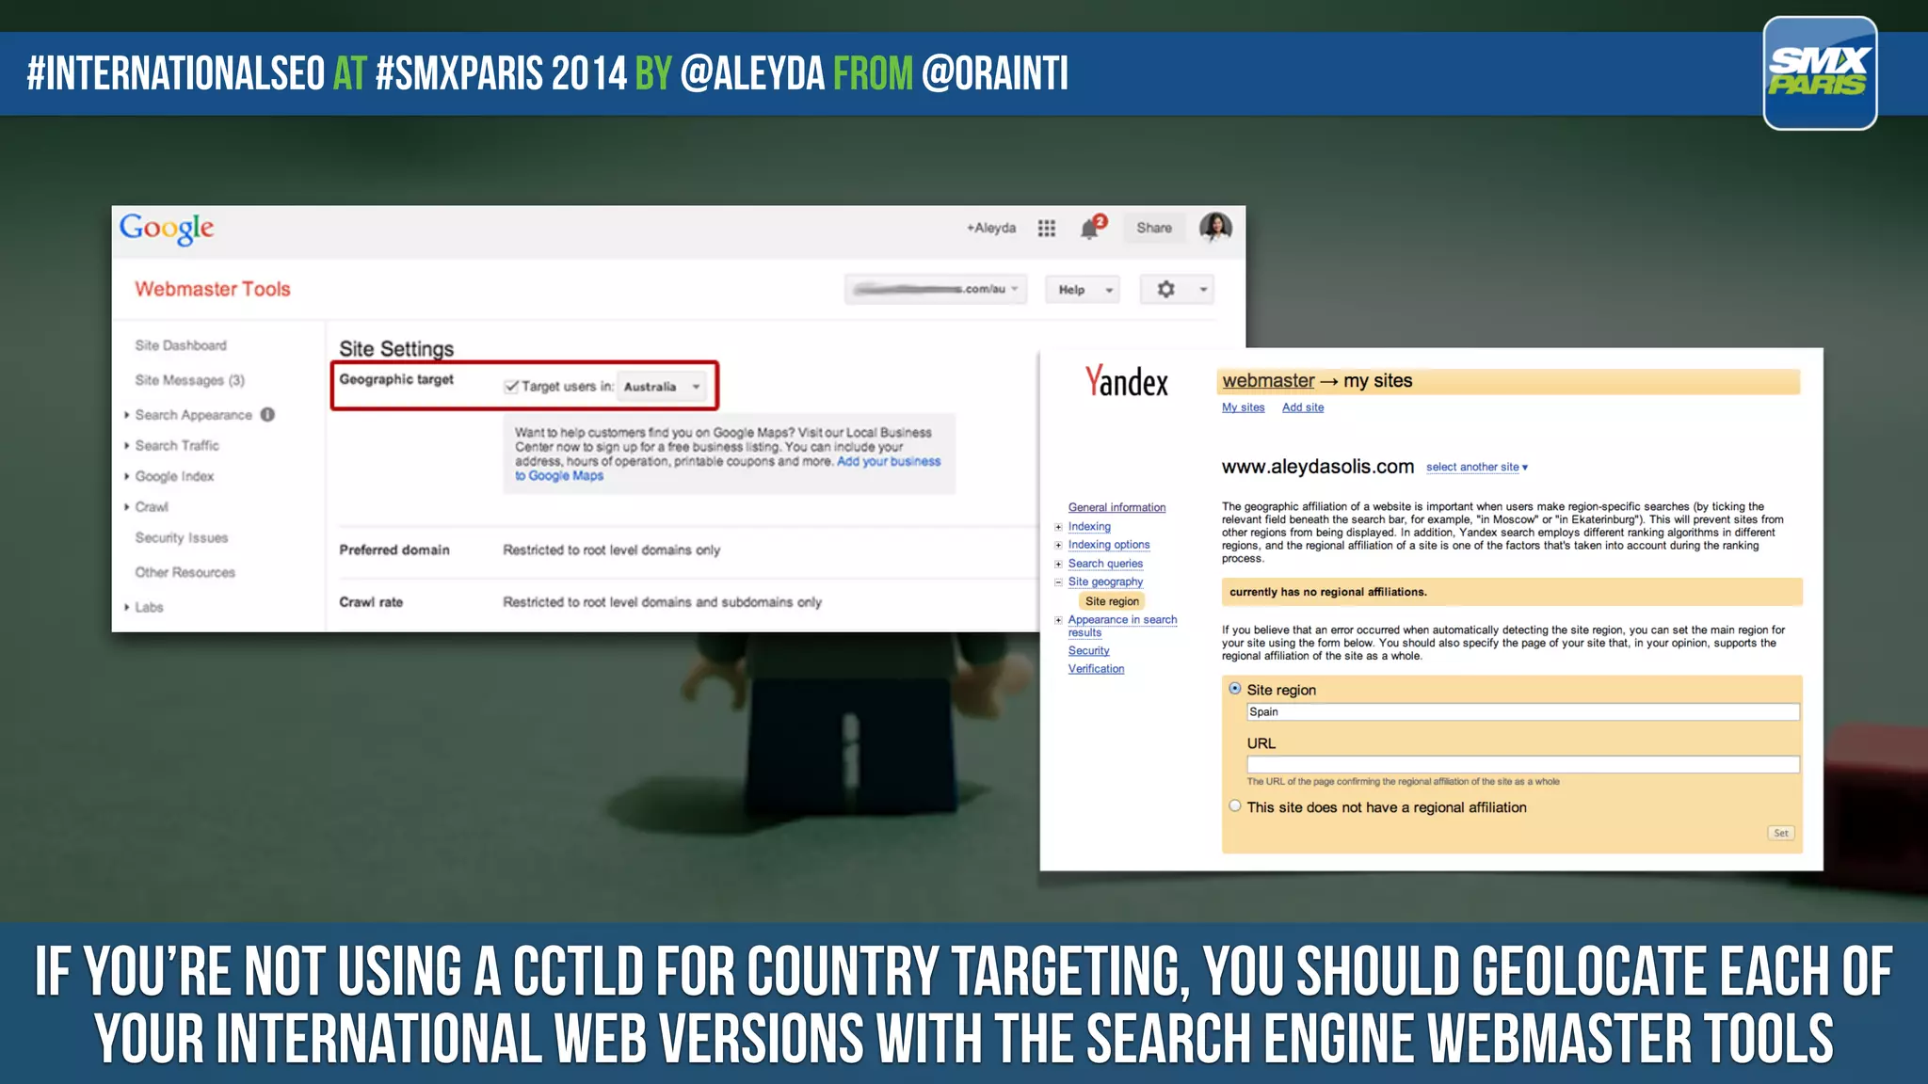Viewport: 1928px width, 1084px height.
Task: Open the .com/au site selector dropdown
Action: click(x=935, y=289)
